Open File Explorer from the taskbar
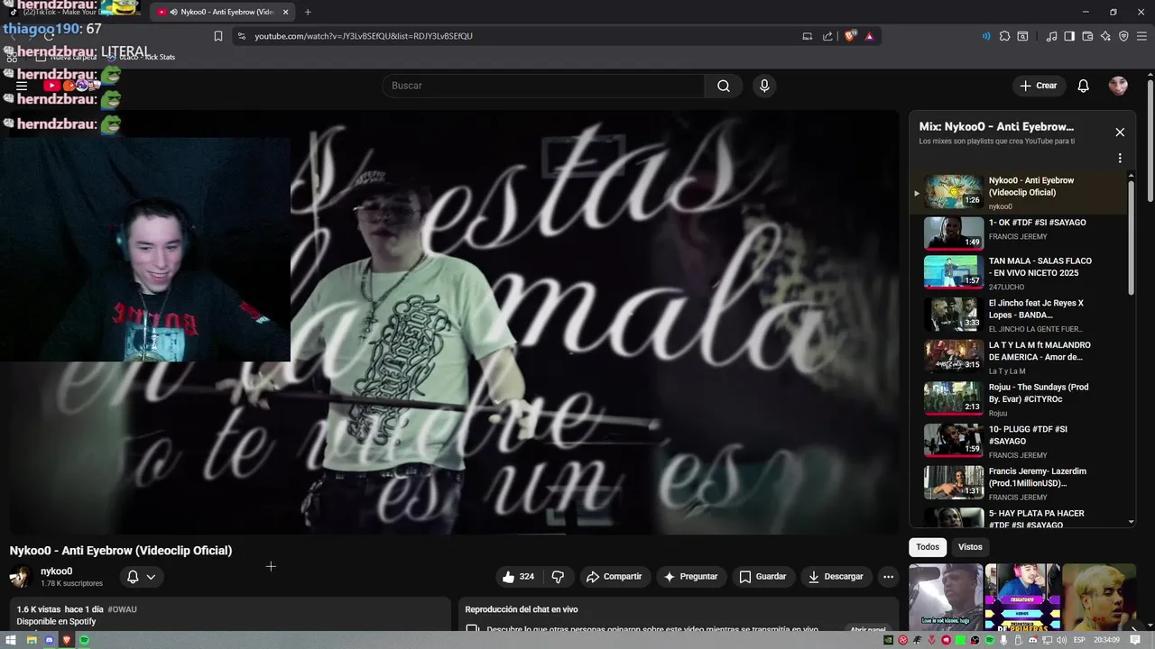1155x649 pixels. [x=31, y=640]
